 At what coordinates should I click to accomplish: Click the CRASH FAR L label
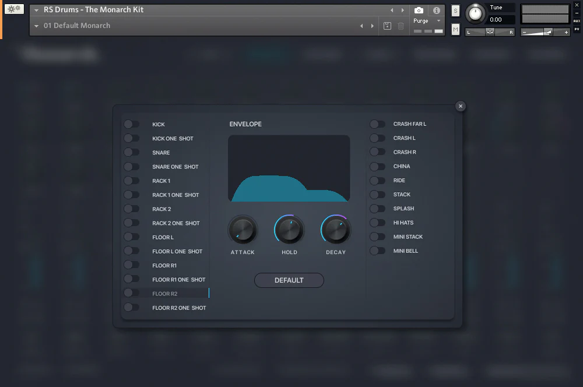pyautogui.click(x=410, y=124)
